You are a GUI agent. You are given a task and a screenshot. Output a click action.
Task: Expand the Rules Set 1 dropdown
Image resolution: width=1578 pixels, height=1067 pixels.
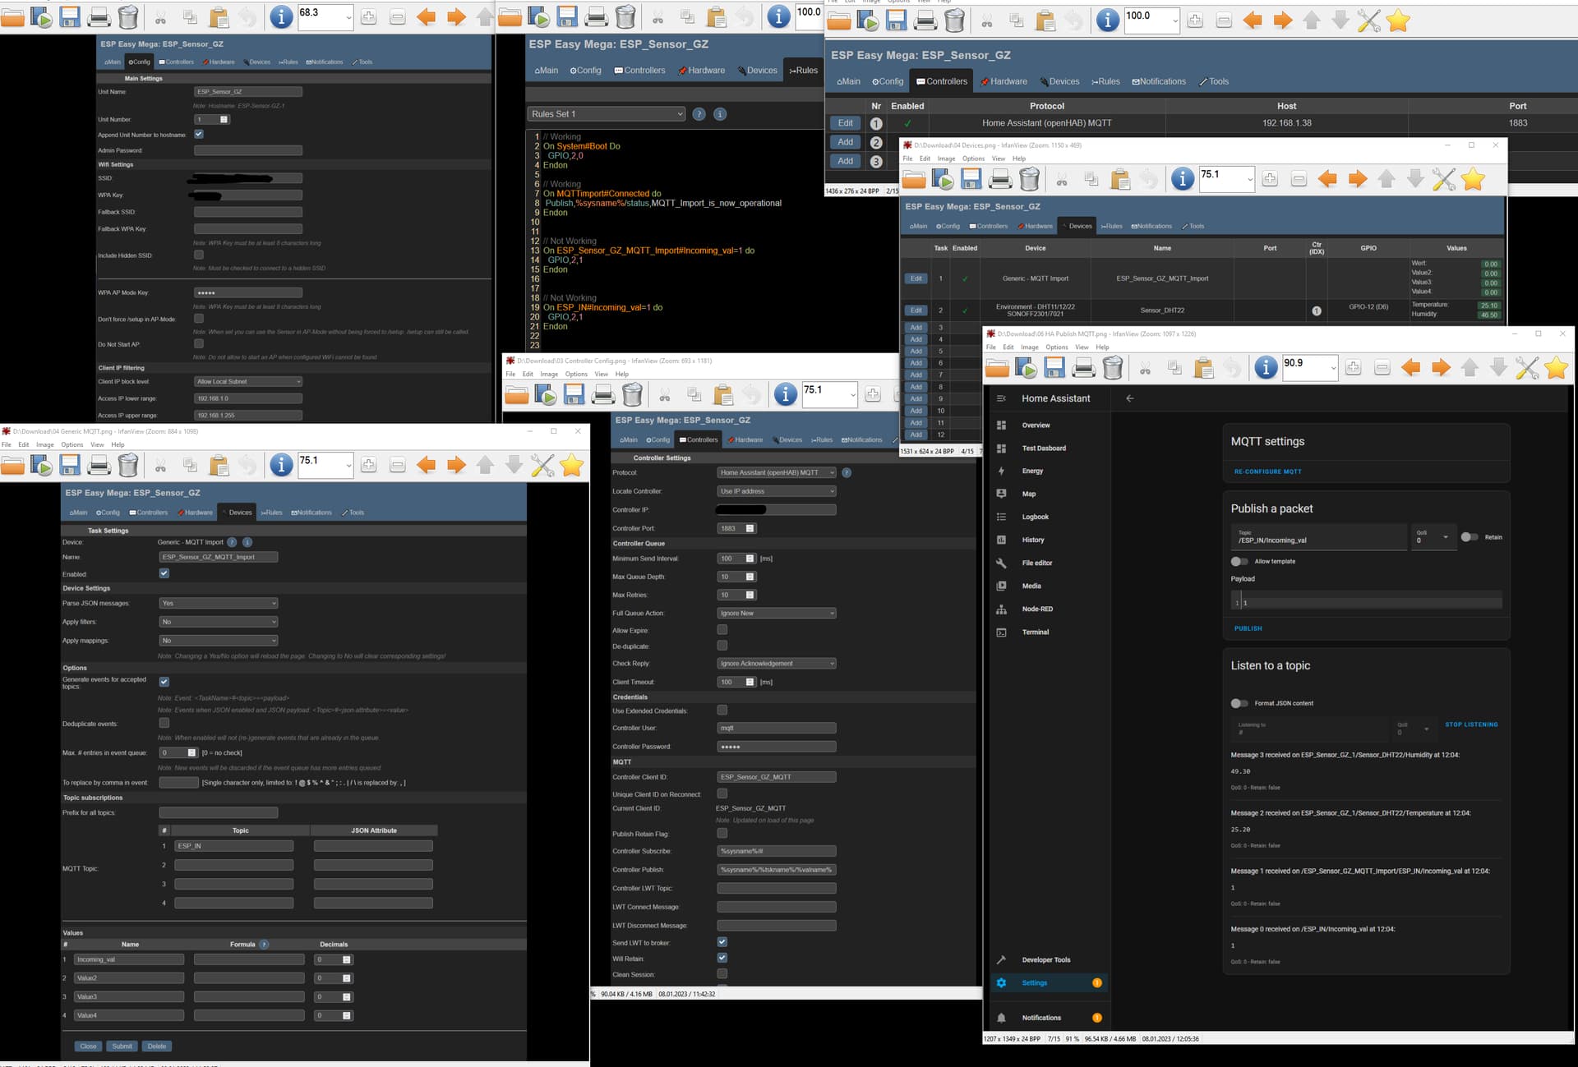(606, 114)
